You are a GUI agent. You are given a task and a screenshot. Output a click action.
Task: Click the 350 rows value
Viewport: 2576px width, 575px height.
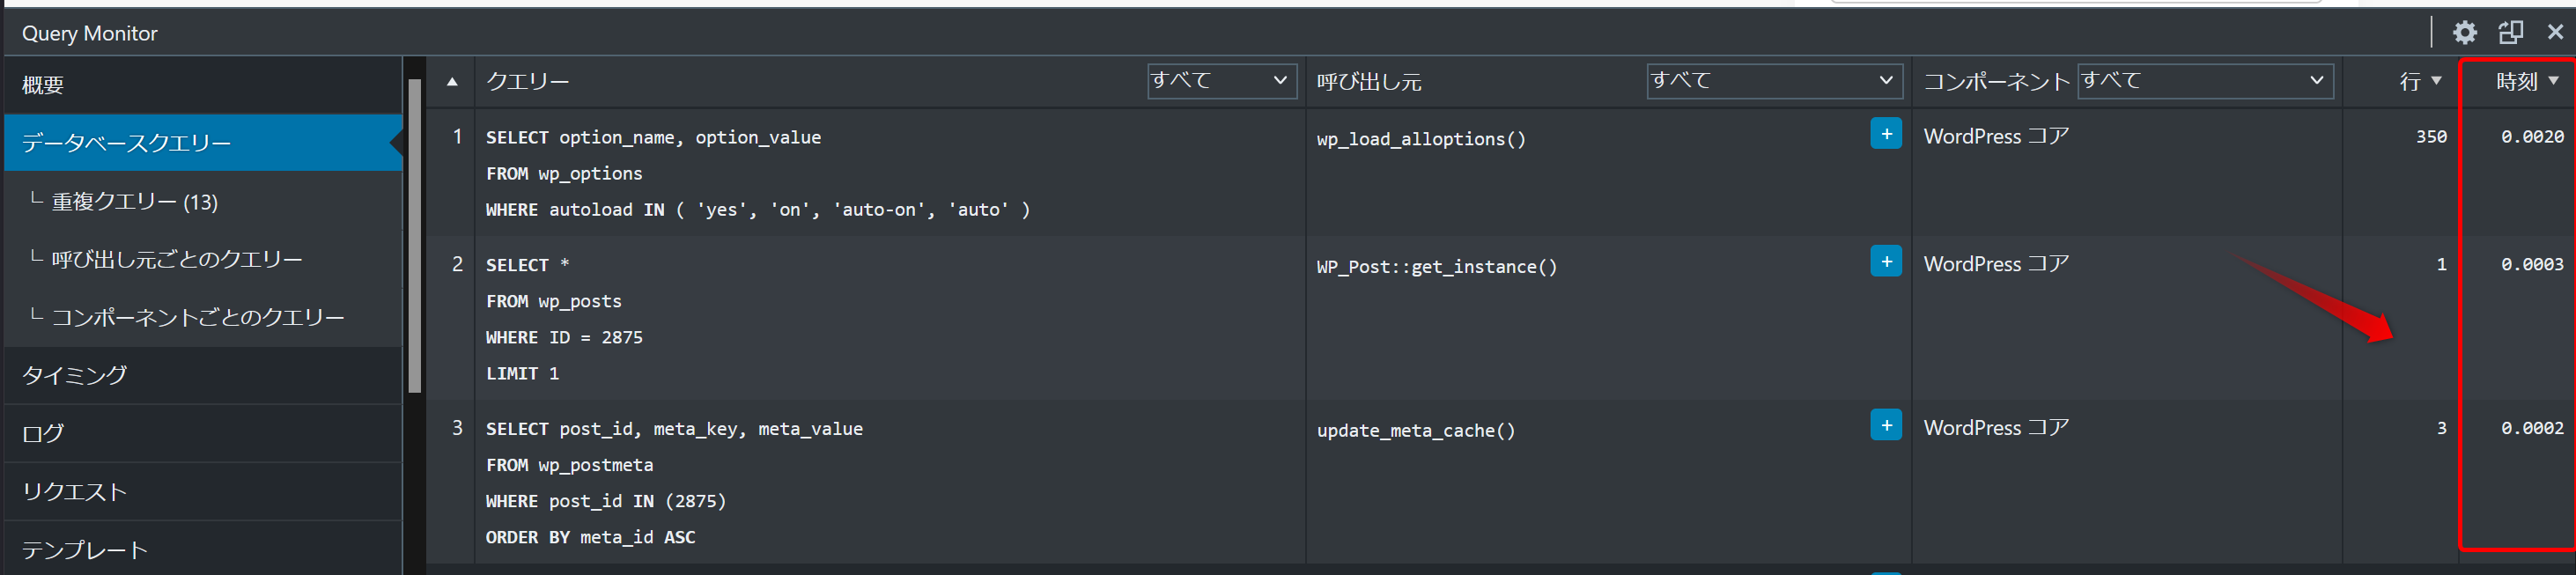click(2431, 137)
